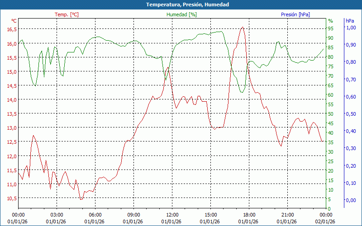362x226 pixels.
Task: Click the 21:00 time axis label
Action: 288,215
